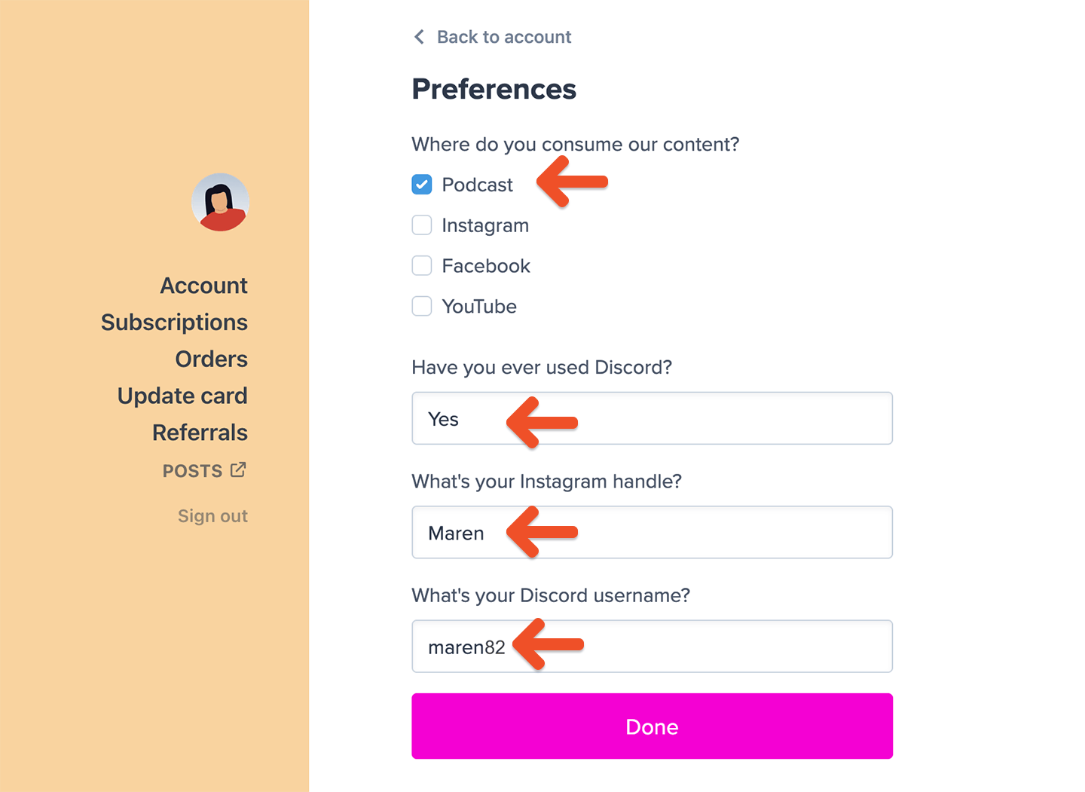The height and width of the screenshot is (792, 1085).
Task: Open the Discord usage dropdown showing Yes
Action: [x=652, y=418]
